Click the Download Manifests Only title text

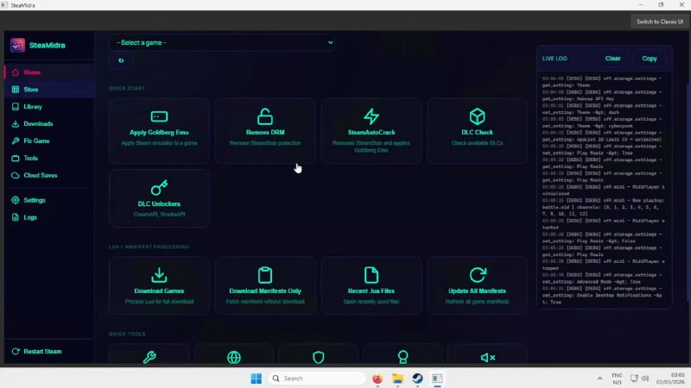point(265,291)
